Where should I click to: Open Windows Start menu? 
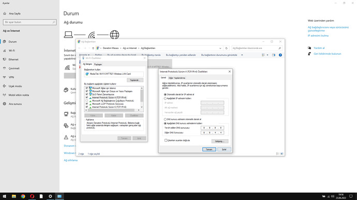[5, 196]
